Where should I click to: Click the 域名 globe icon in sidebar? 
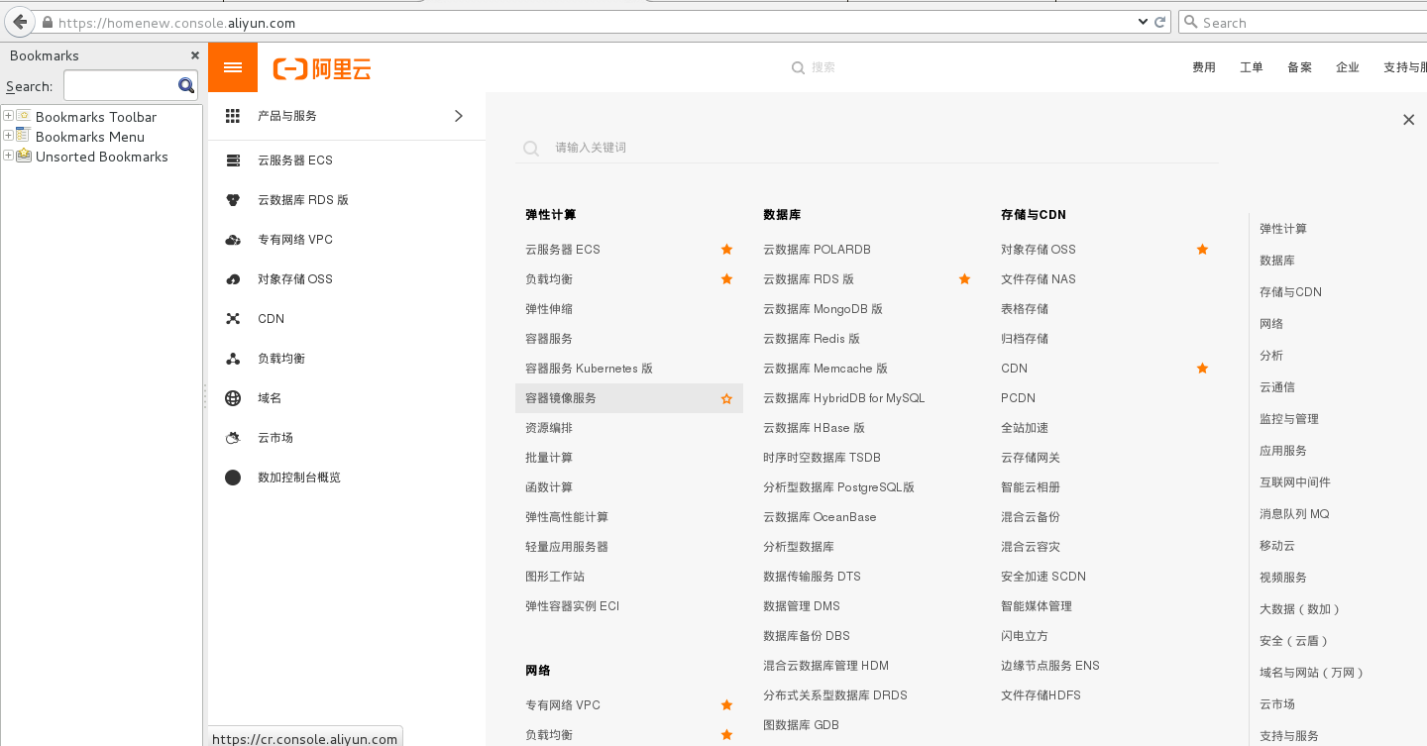pos(233,398)
